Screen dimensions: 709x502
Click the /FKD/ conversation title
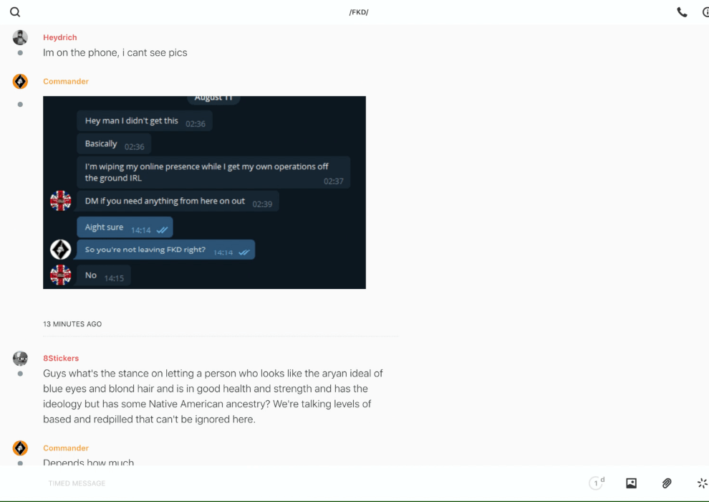[359, 12]
